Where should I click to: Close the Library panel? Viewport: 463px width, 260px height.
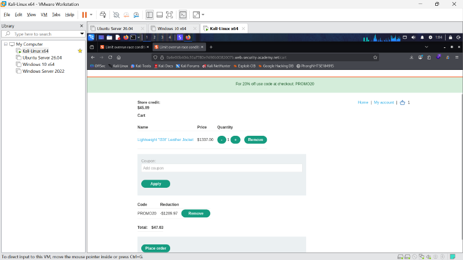(x=82, y=26)
